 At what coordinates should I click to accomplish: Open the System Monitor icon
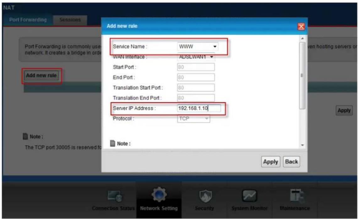pyautogui.click(x=249, y=196)
